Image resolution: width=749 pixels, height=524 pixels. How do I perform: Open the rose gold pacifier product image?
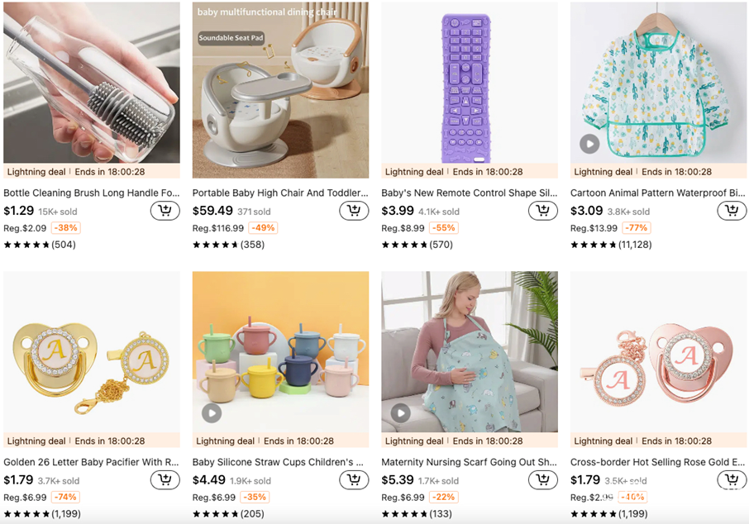[658, 351]
